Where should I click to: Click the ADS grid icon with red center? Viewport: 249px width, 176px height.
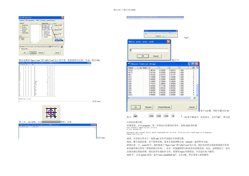pyautogui.click(x=51, y=113)
